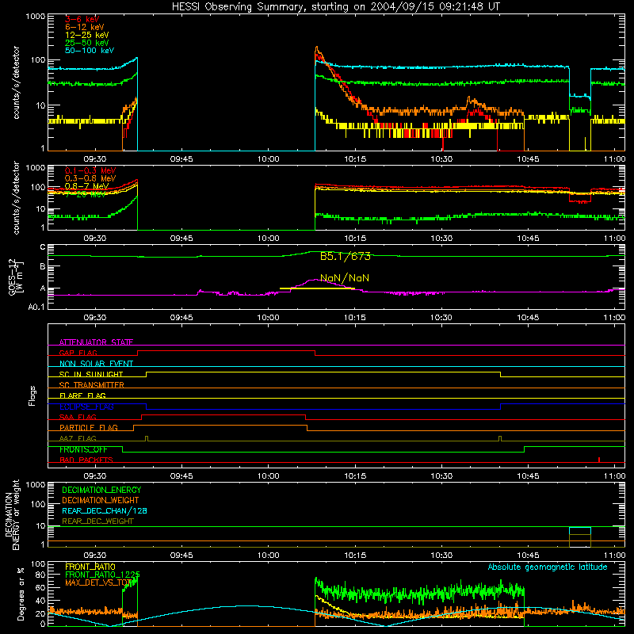Select the red 3-6 keV legend label

tap(82, 19)
